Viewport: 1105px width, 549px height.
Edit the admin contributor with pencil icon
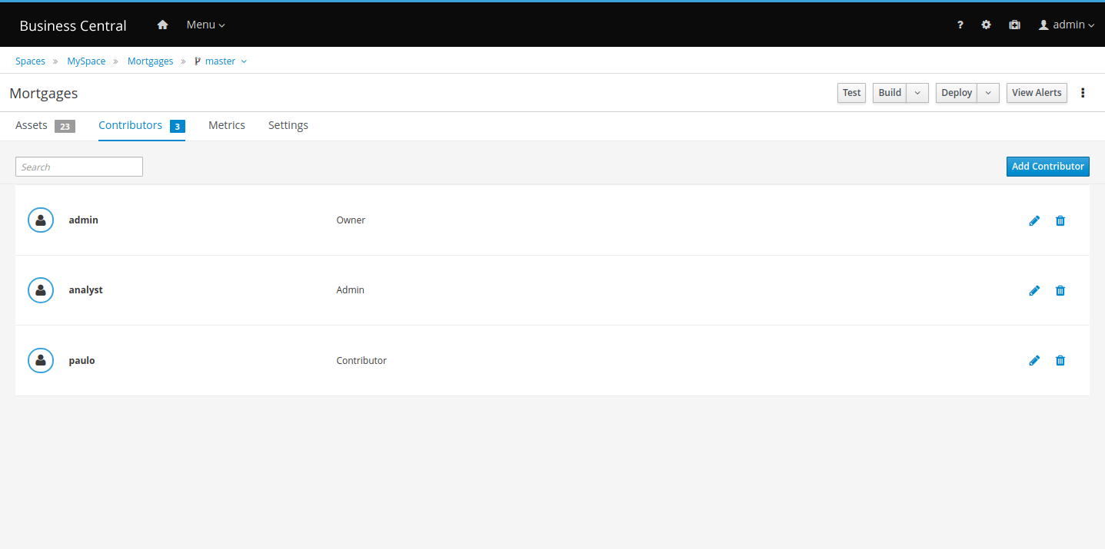(1034, 220)
